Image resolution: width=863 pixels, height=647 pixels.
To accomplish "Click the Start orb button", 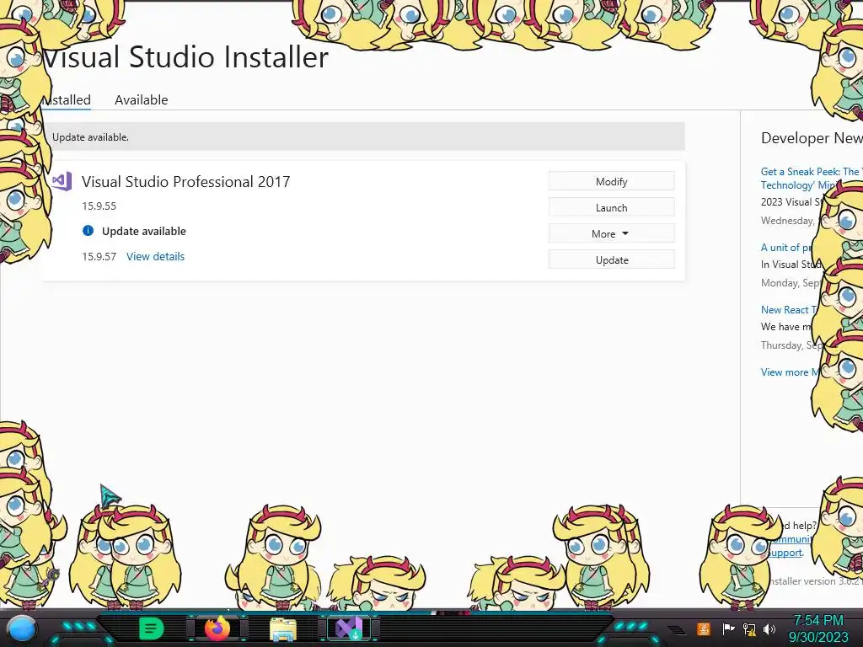I will pos(22,629).
